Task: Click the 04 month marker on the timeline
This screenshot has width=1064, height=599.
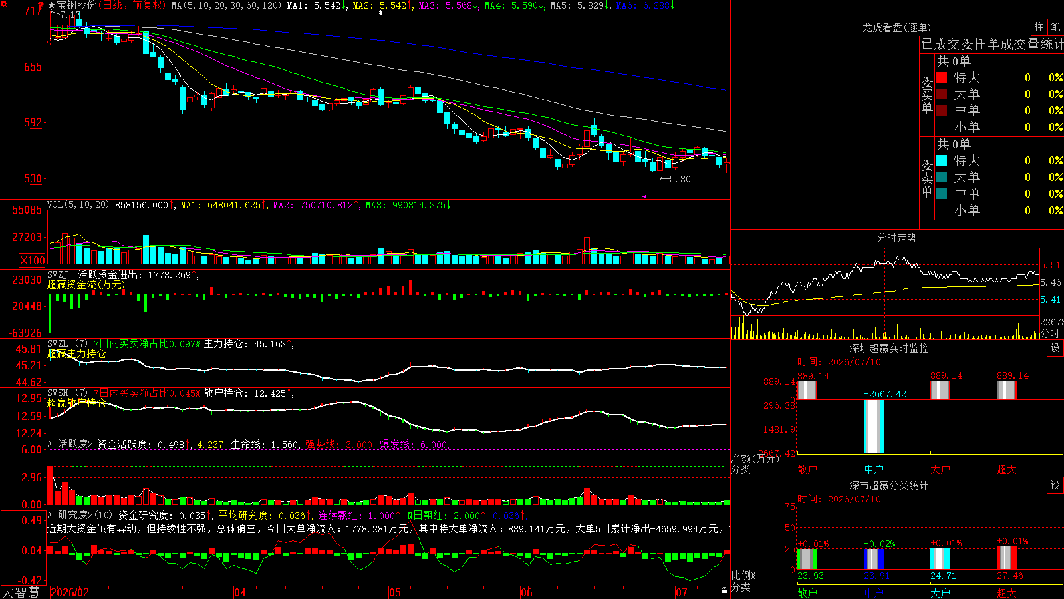Action: (240, 592)
